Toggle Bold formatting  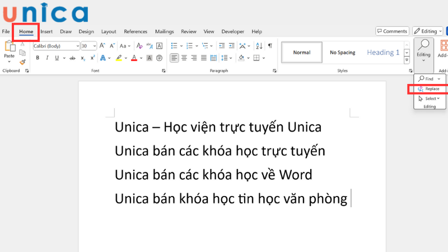pyautogui.click(x=38, y=58)
